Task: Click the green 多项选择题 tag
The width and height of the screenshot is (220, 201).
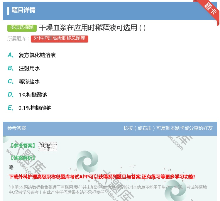Action: click(x=22, y=28)
